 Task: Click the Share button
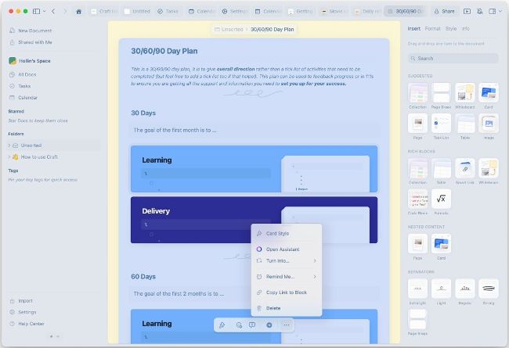[x=445, y=12]
